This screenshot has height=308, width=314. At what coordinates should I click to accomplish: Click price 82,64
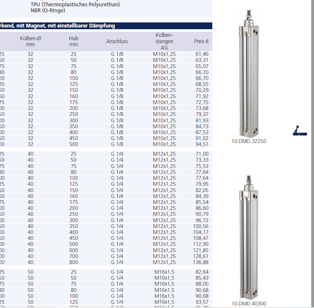point(202,272)
